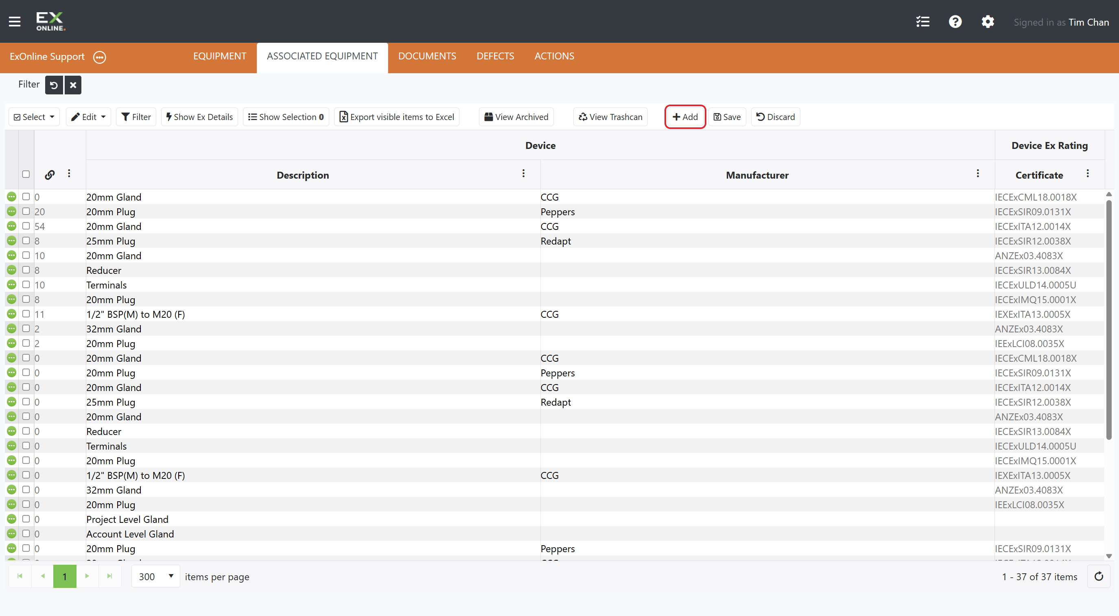Switch to the Defects tab
The image size is (1119, 616).
[x=495, y=57]
